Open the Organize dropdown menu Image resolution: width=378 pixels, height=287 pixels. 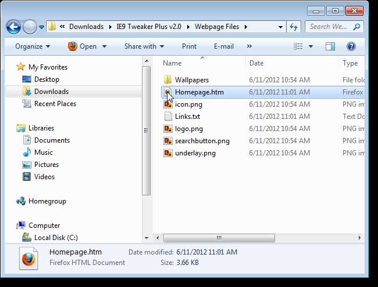click(33, 46)
